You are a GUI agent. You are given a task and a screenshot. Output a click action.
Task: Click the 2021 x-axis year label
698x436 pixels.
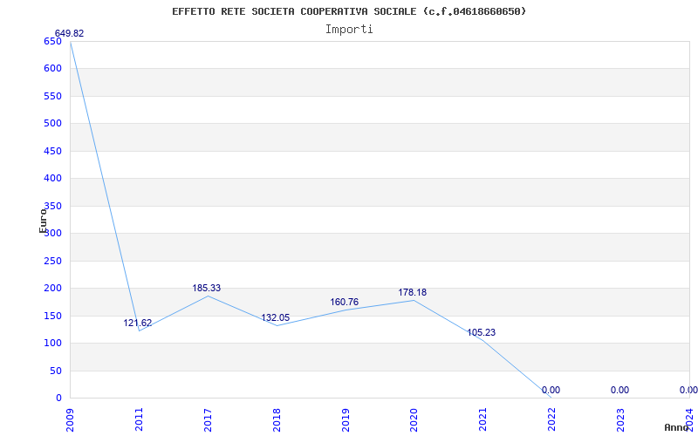[483, 419]
